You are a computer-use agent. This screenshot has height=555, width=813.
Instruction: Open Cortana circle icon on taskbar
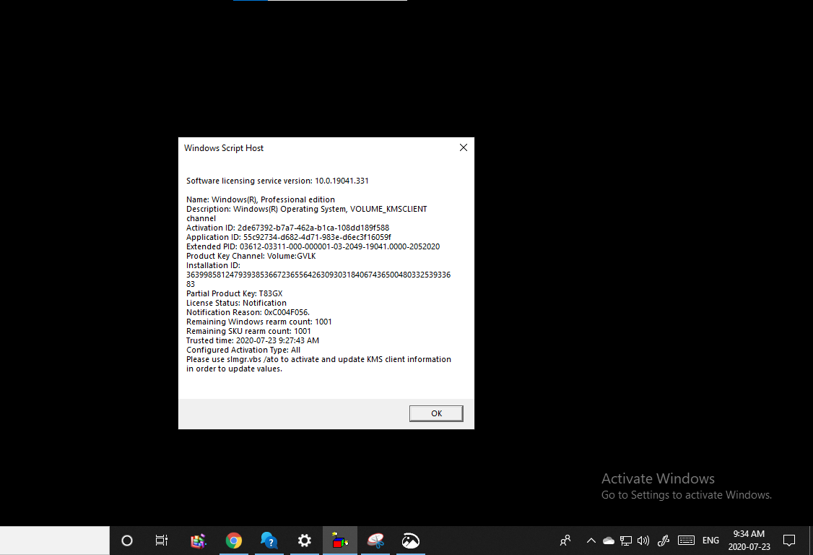click(127, 541)
